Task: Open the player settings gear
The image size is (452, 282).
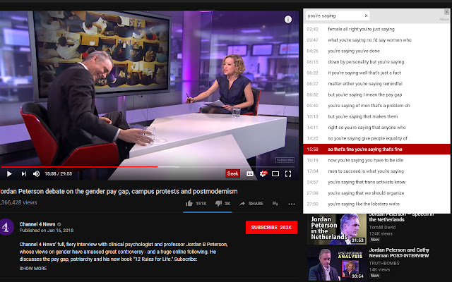Action: 263,173
